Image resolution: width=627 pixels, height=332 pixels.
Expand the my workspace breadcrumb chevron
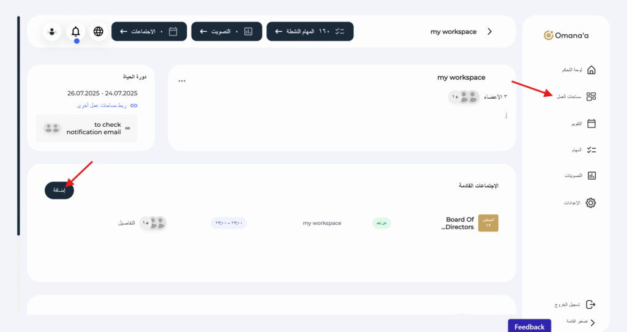pyautogui.click(x=489, y=32)
